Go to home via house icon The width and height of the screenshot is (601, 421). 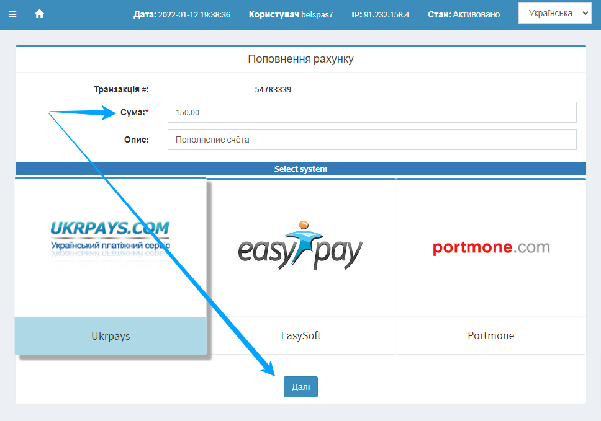[40, 14]
